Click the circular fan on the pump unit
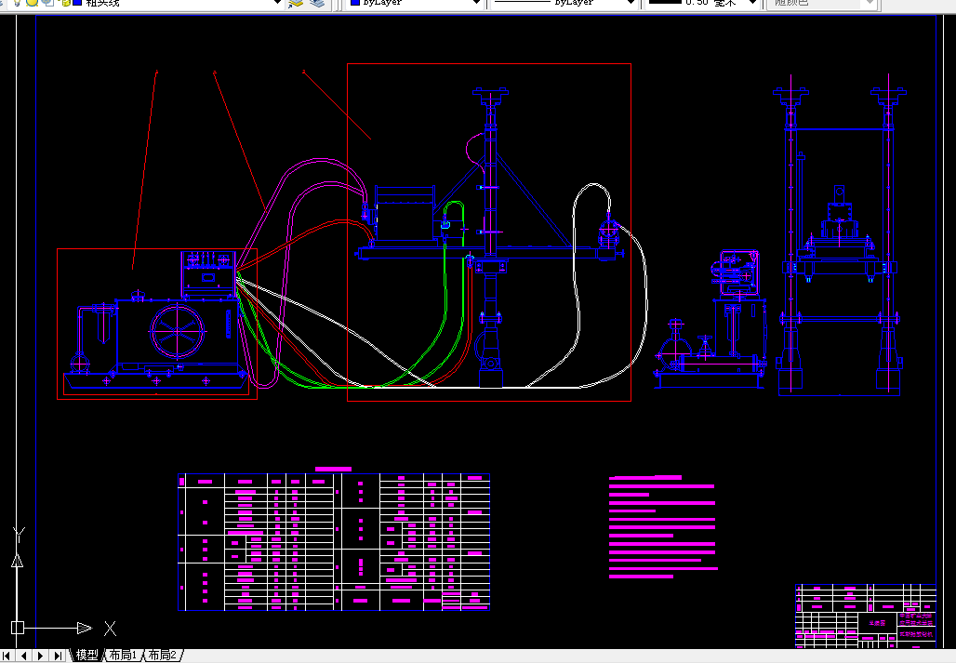Image resolution: width=956 pixels, height=663 pixels. 178,331
